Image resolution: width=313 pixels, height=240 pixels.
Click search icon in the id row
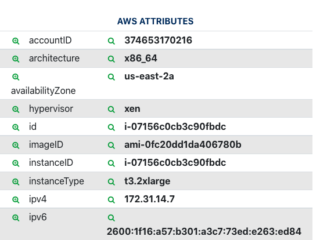[x=111, y=127]
